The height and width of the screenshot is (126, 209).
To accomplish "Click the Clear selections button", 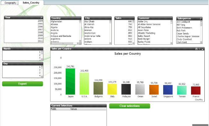I will pos(129,106).
